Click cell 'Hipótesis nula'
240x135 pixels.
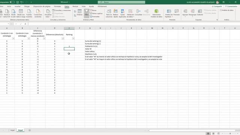pyautogui.click(x=91, y=54)
